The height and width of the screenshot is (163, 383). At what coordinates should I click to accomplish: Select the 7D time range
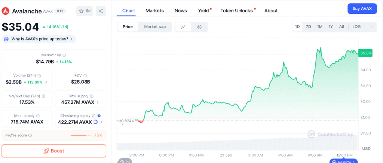click(x=309, y=27)
